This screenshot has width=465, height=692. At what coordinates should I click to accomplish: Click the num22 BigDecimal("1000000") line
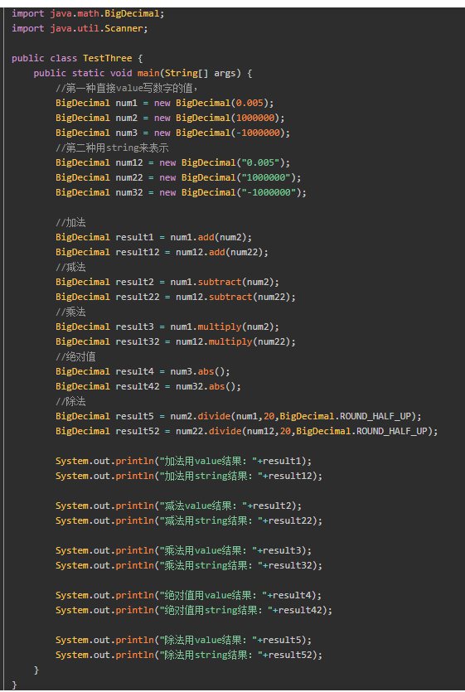point(178,178)
